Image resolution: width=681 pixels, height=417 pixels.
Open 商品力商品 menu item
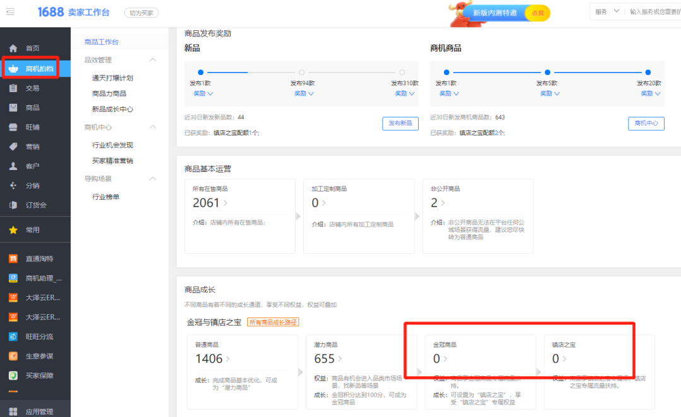(109, 94)
